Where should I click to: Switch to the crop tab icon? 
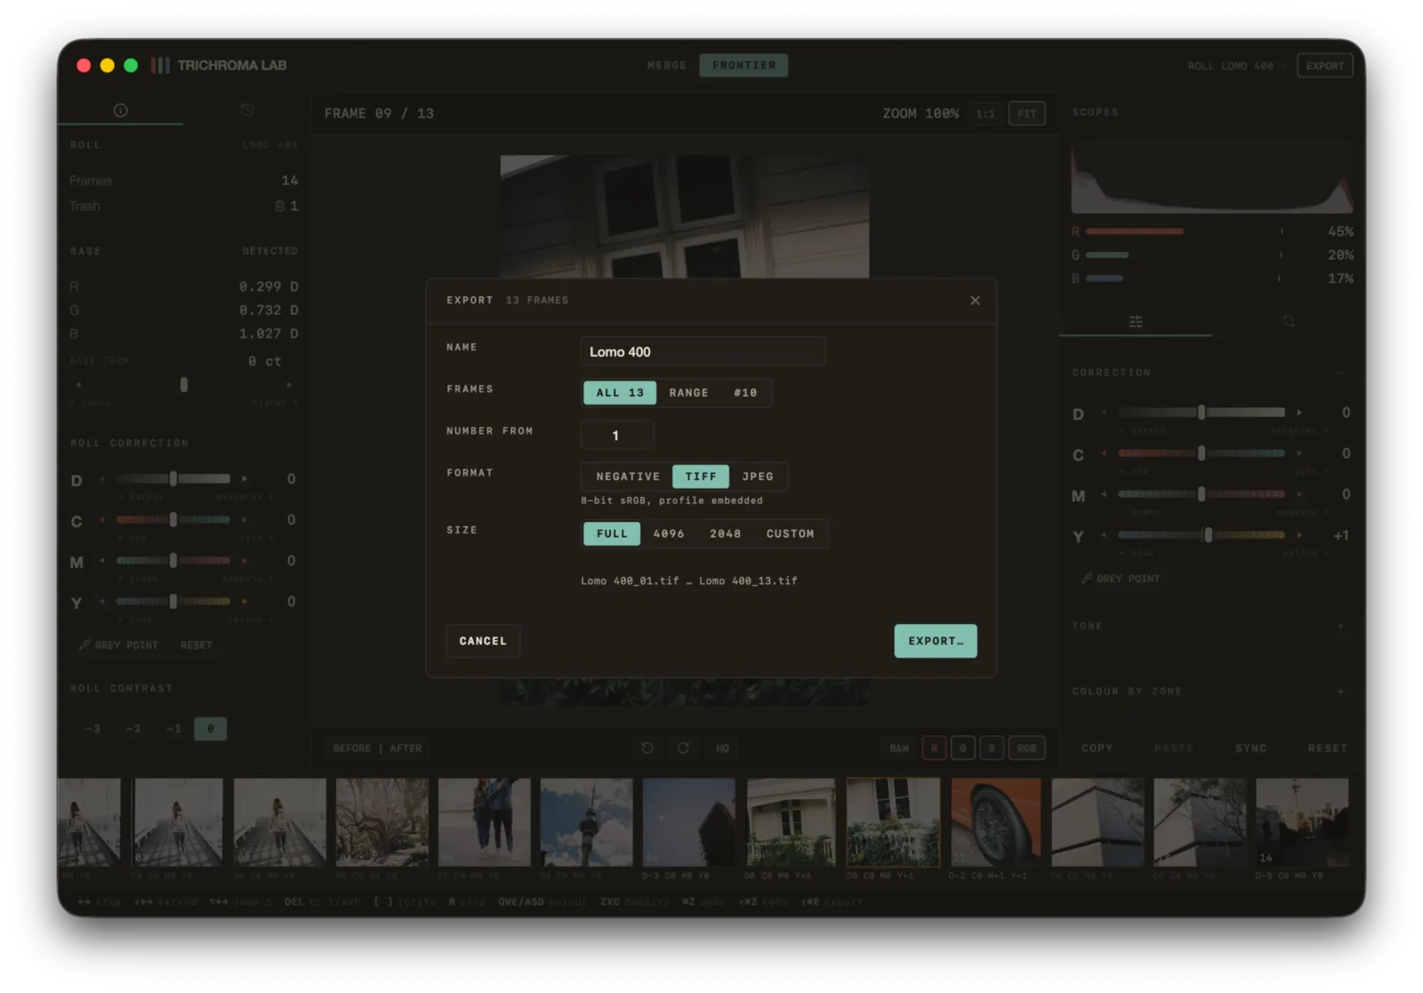click(x=1288, y=321)
